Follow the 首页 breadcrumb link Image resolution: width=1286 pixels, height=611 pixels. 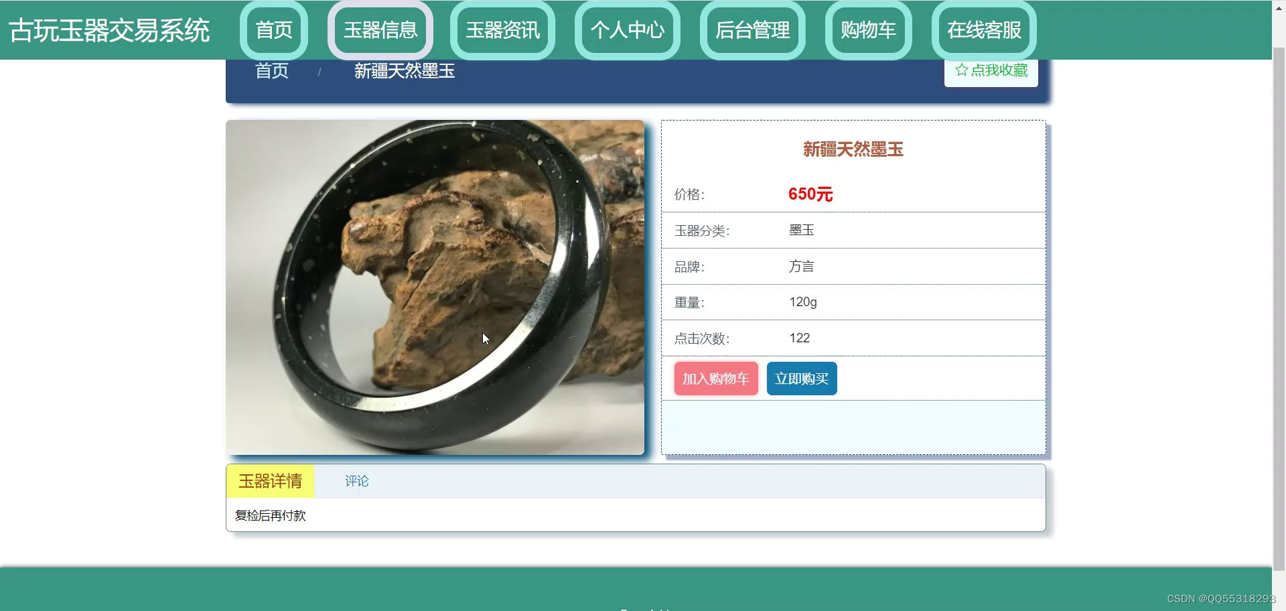pos(271,71)
